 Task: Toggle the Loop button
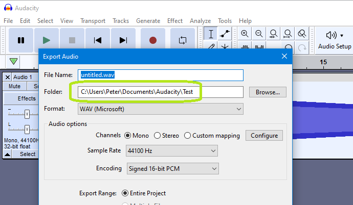pyautogui.click(x=182, y=40)
